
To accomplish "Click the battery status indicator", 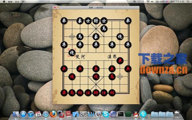I will pyautogui.click(x=160, y=2).
